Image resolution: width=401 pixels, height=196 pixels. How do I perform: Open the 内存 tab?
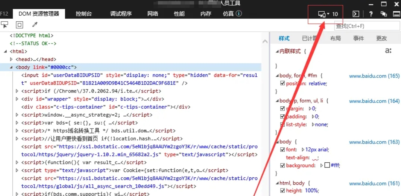click(x=206, y=14)
